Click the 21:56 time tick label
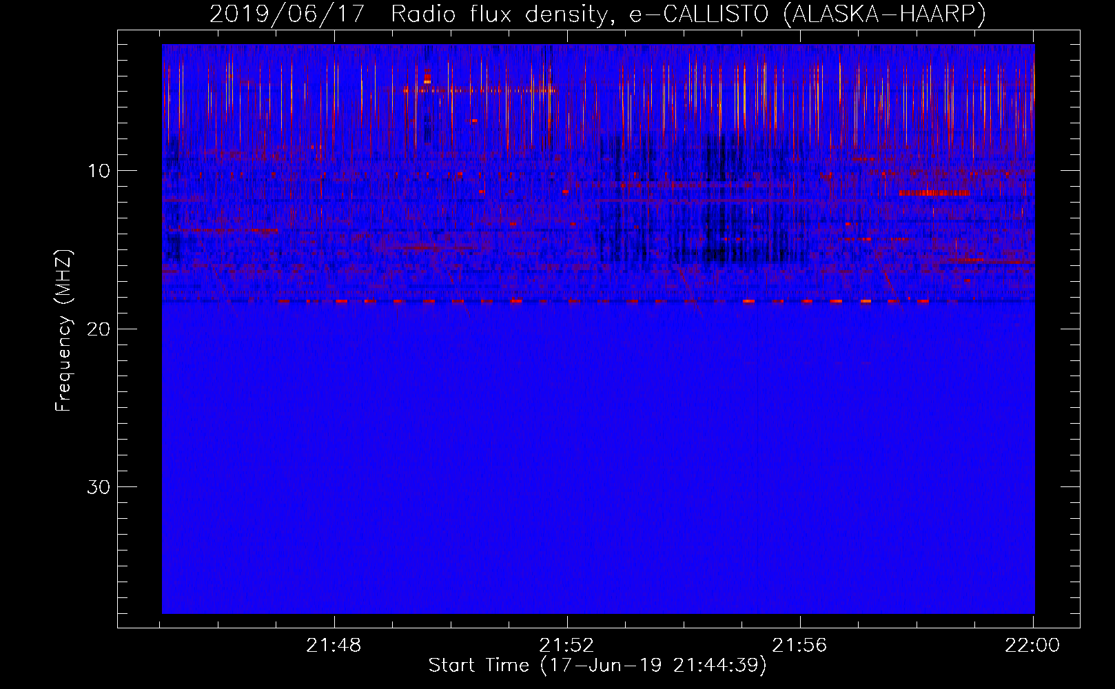Screen dimensions: 1115x689 (x=800, y=646)
